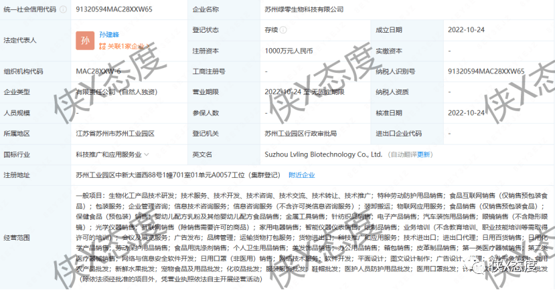Select company name 苏州绿零生物科技有限公司
This screenshot has width=555, height=290.
coord(304,9)
